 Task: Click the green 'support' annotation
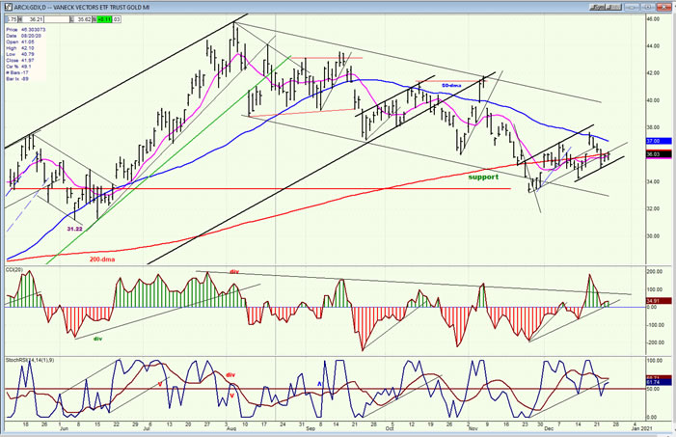[x=483, y=177]
